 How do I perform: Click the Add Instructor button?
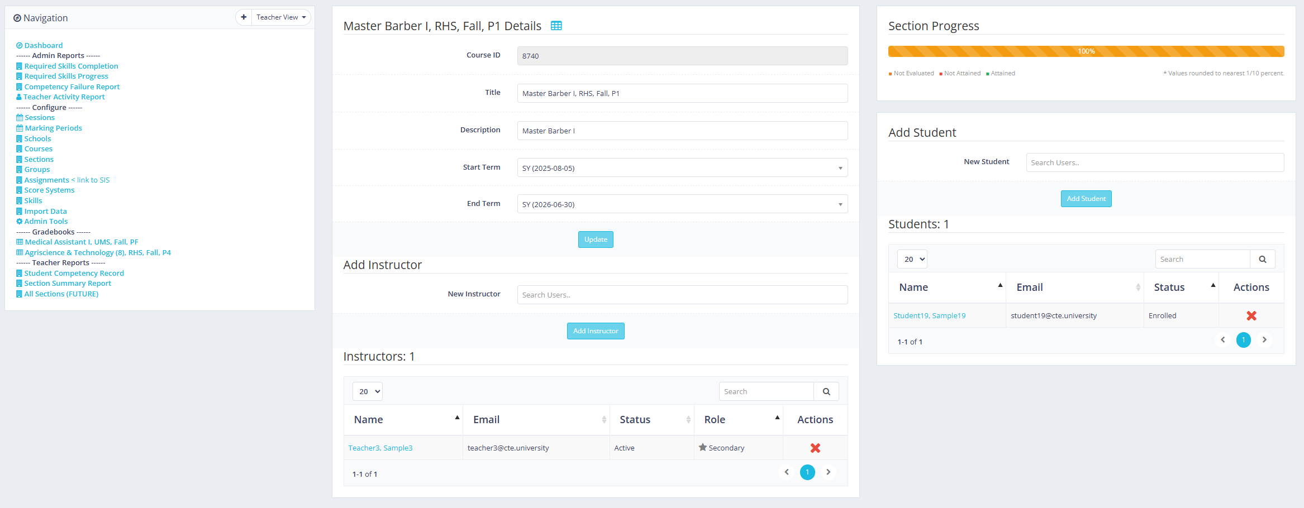[x=596, y=331]
